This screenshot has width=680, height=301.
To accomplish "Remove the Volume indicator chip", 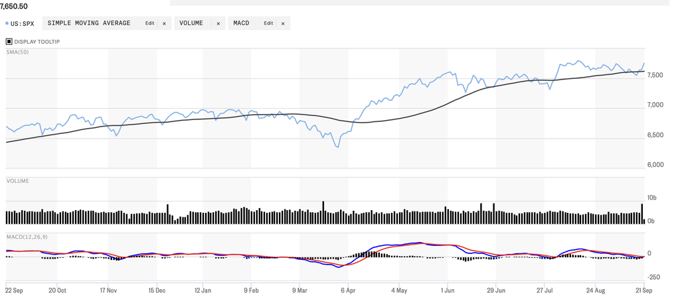I will click(218, 24).
